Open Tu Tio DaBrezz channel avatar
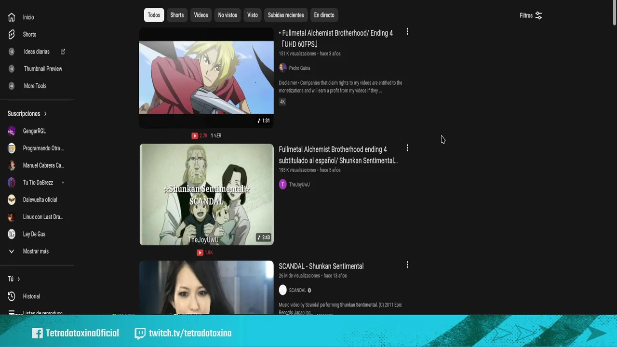Image resolution: width=617 pixels, height=347 pixels. pyautogui.click(x=12, y=183)
